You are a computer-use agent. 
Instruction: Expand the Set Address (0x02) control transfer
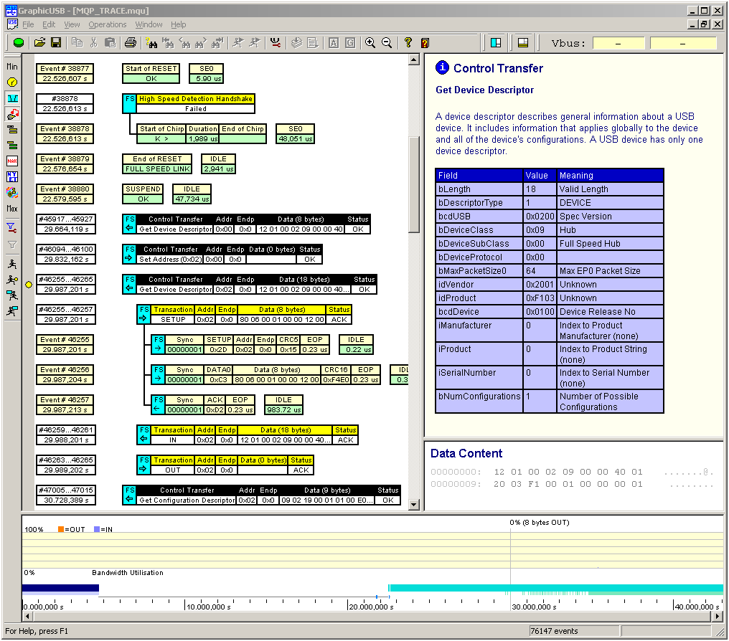[129, 255]
